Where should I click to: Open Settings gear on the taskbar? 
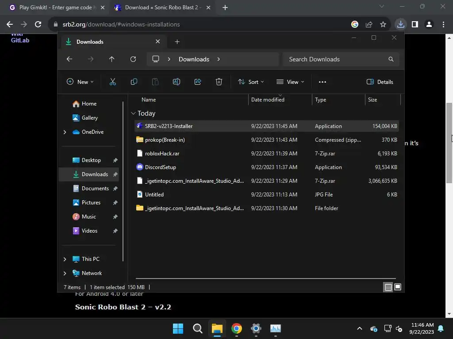tap(256, 328)
